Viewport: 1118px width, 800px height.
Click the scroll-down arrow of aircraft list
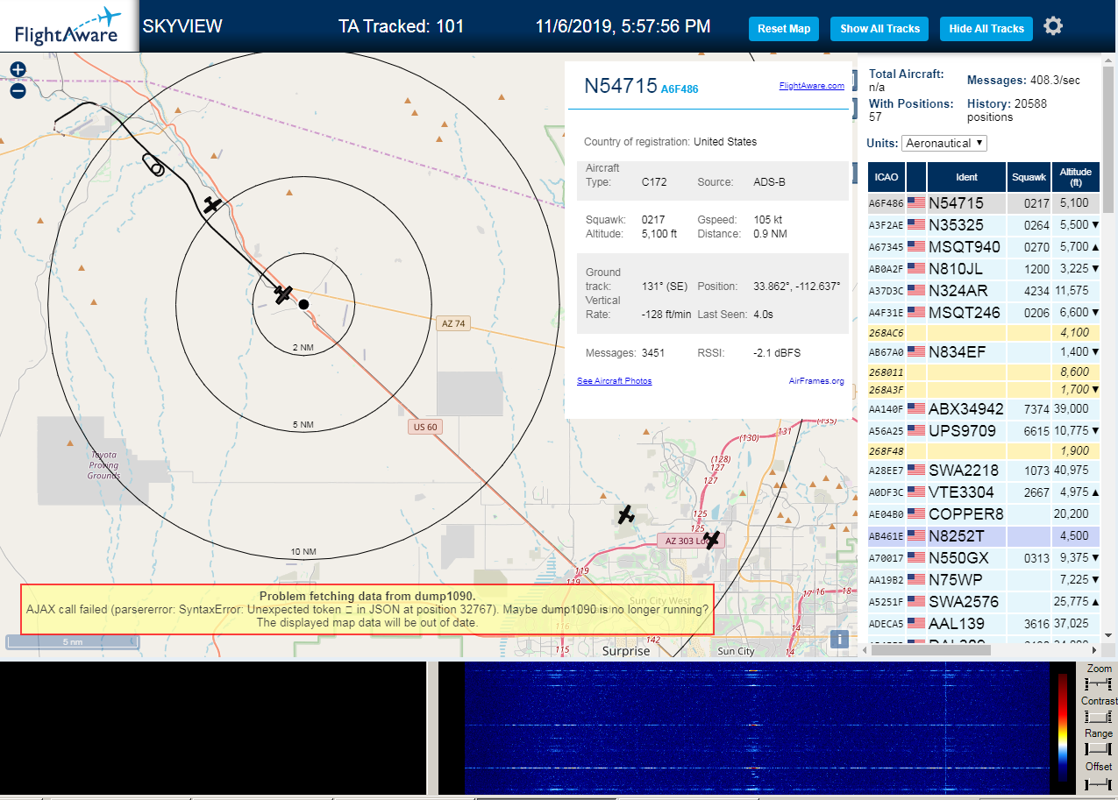[1107, 634]
